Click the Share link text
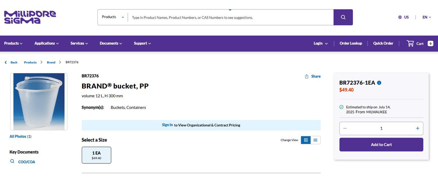 (x=316, y=76)
